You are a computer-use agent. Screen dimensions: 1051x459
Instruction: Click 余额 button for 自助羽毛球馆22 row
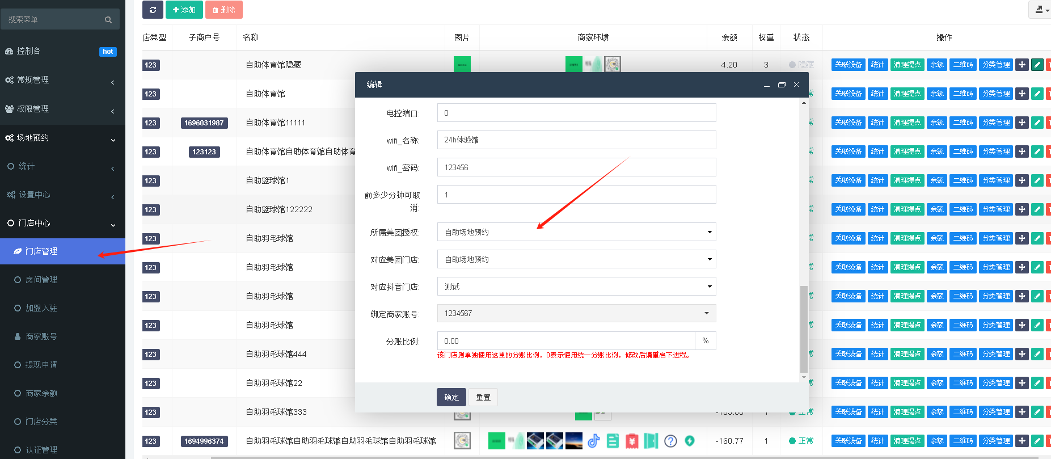point(937,383)
